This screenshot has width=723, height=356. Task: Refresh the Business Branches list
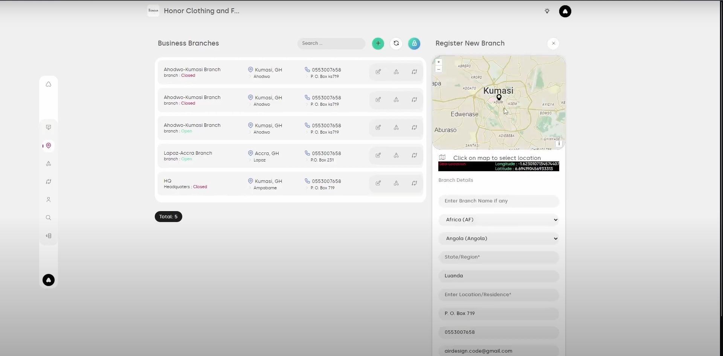[396, 43]
